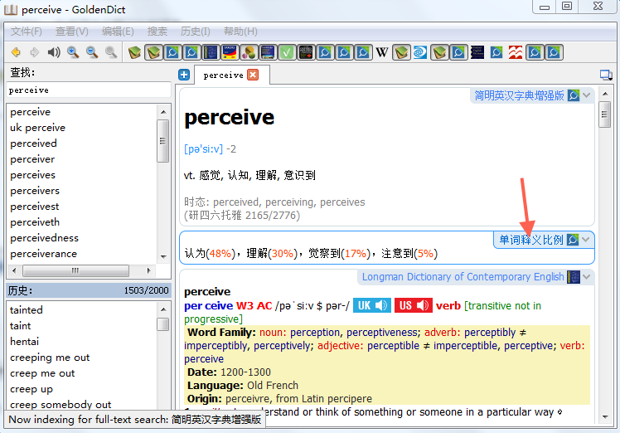Toggle the Wikipedia W dictionary icon
This screenshot has width=620, height=433.
(382, 52)
